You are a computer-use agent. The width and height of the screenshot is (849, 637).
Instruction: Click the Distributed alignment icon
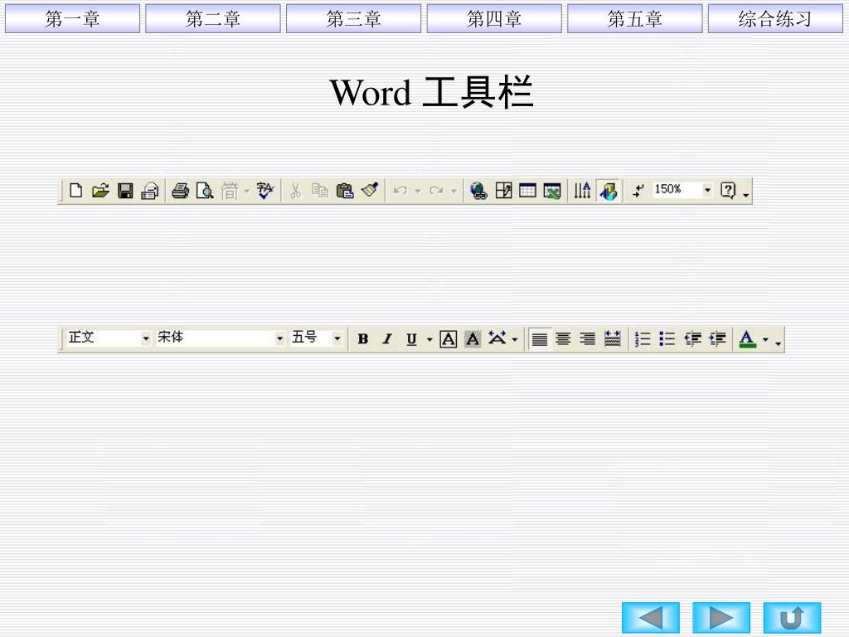[613, 339]
